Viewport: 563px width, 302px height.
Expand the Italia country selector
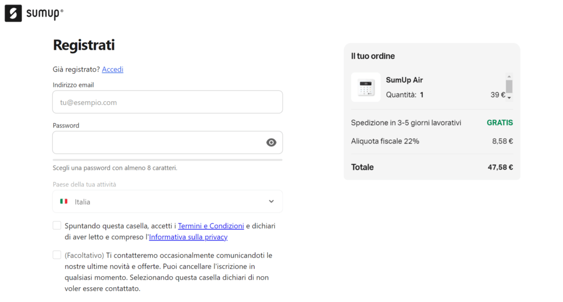pyautogui.click(x=167, y=201)
